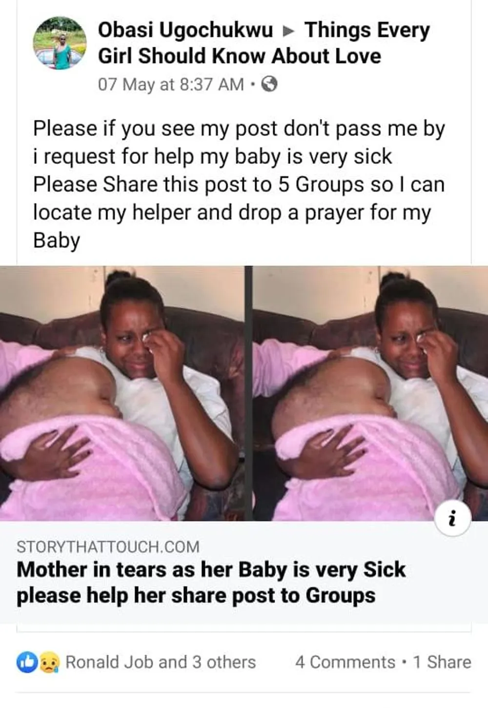Click the word Baby ending the post

[x=57, y=241]
